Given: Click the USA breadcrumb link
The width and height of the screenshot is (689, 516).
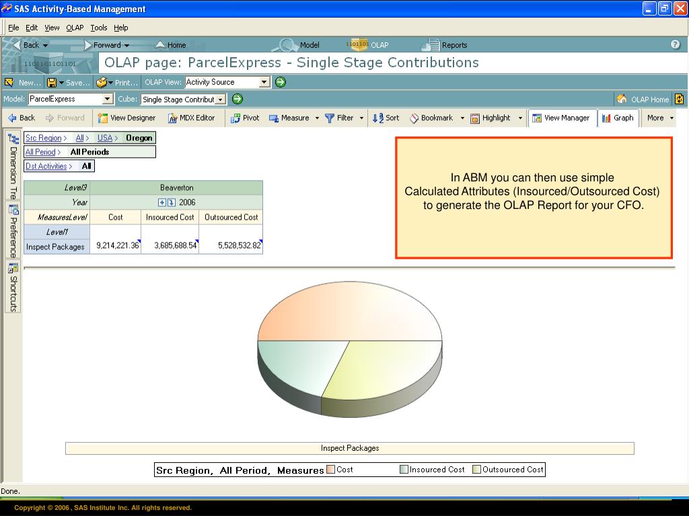Looking at the screenshot, I should tap(105, 138).
